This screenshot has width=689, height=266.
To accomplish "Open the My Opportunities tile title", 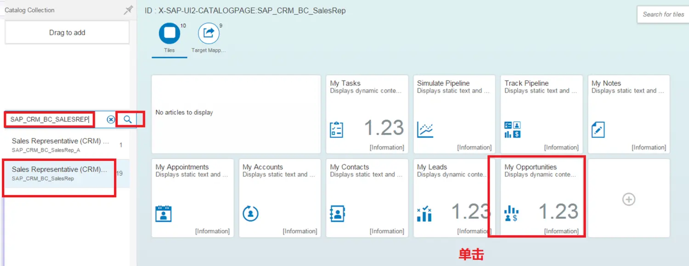I will pos(531,167).
